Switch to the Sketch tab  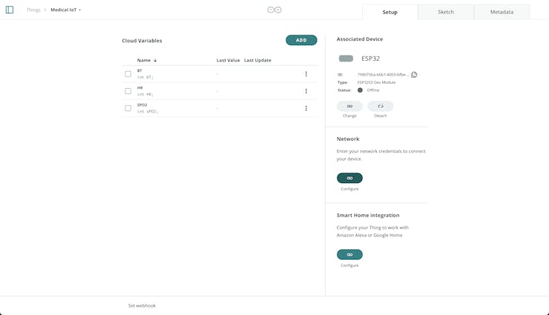pos(445,12)
